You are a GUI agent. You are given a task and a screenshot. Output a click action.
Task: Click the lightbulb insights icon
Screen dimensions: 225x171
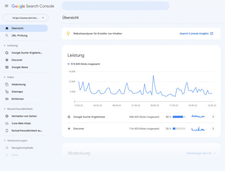(x=68, y=33)
